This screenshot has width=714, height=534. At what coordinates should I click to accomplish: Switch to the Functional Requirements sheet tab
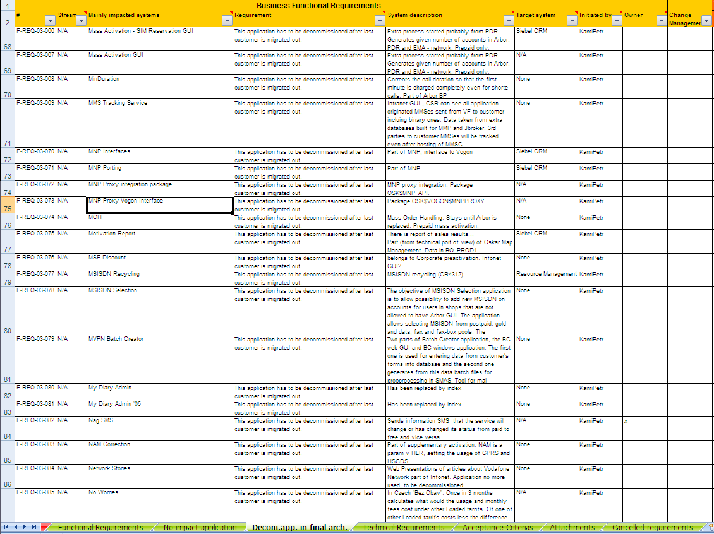(x=100, y=528)
